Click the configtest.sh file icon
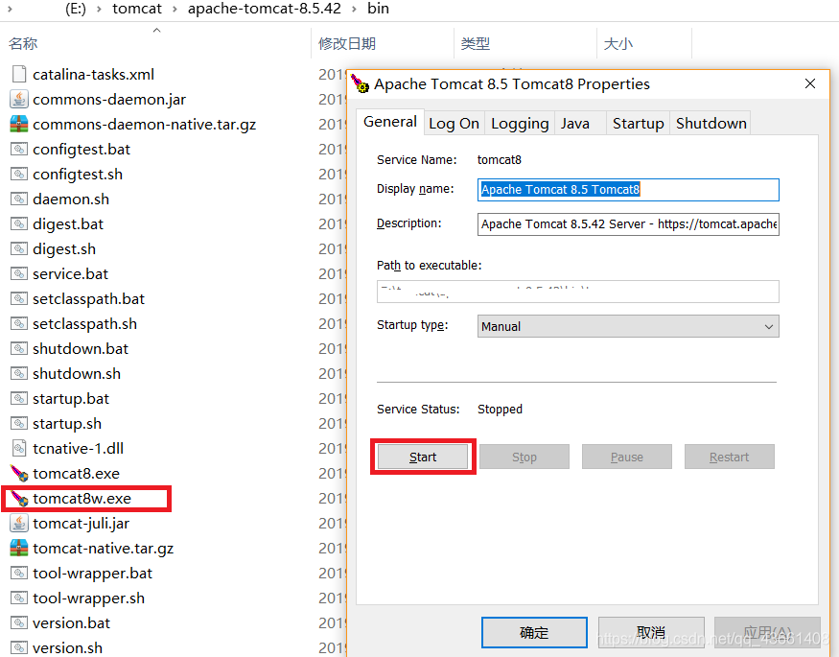Screen dimensions: 839x657 19,174
